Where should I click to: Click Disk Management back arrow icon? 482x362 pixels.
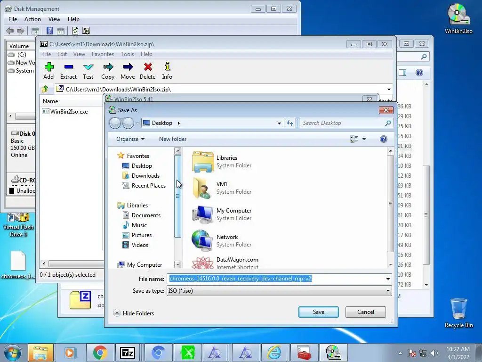click(x=10, y=31)
